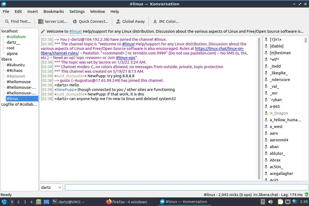The height and width of the screenshot is (206, 309).
Task: Select libera server tab
Action: pos(6,59)
